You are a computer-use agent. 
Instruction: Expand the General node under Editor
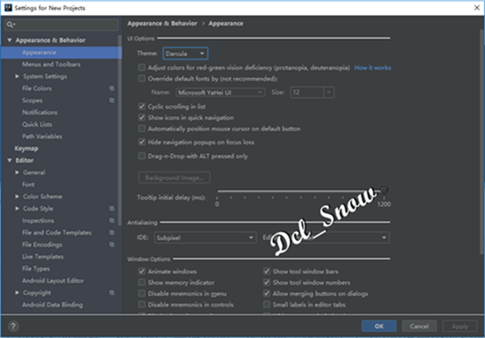[18, 173]
